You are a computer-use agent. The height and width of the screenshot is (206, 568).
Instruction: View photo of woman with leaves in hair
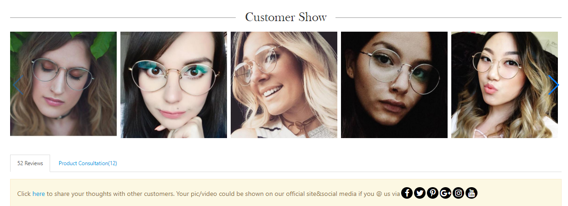63,84
